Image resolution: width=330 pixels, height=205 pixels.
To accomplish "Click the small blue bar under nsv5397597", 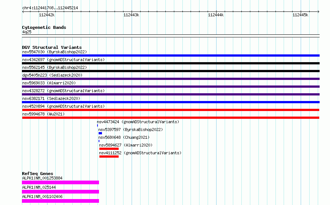I will [x=100, y=133].
